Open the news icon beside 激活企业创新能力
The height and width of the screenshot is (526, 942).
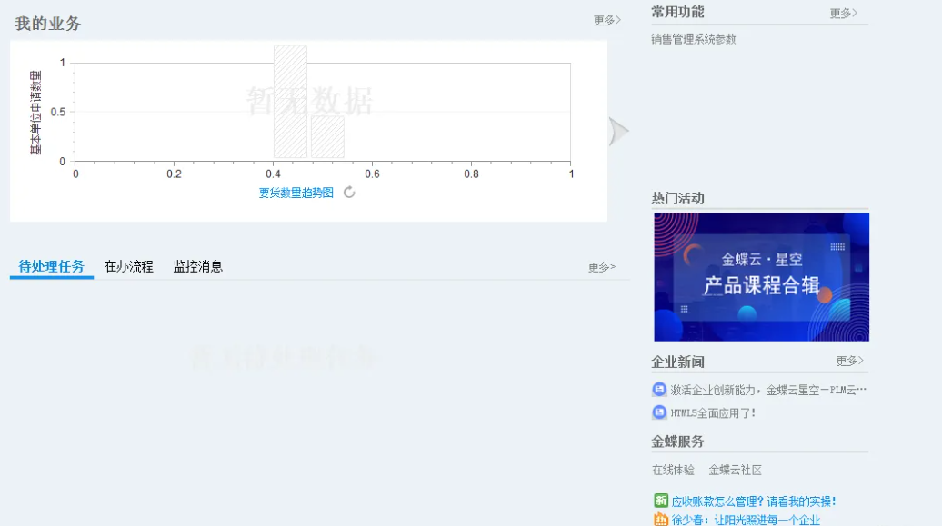[659, 389]
